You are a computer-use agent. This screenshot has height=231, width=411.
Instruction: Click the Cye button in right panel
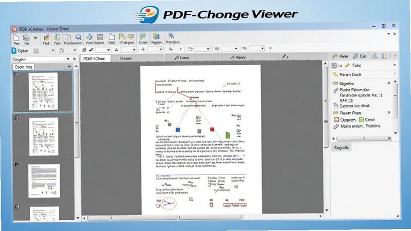coord(360,56)
